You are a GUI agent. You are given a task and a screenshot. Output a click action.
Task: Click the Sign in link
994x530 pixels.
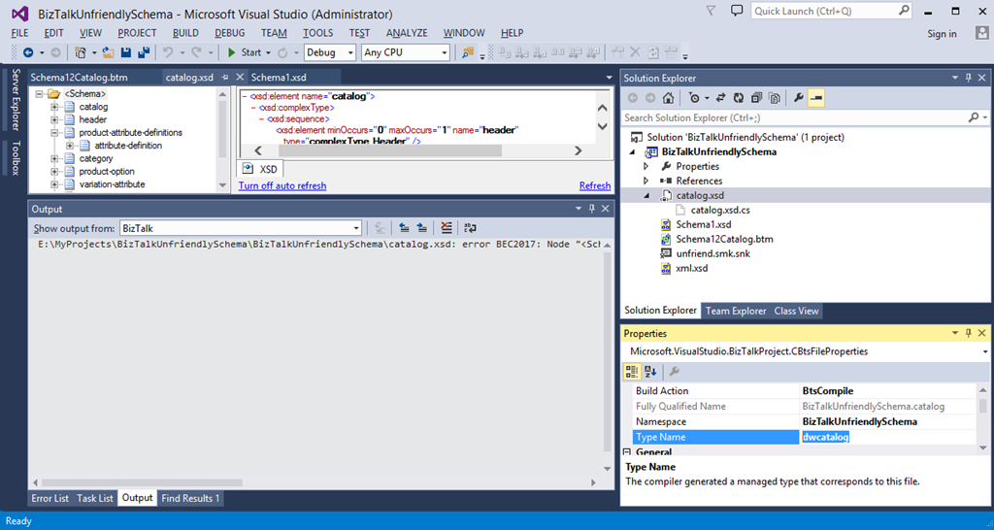pyautogui.click(x=942, y=34)
